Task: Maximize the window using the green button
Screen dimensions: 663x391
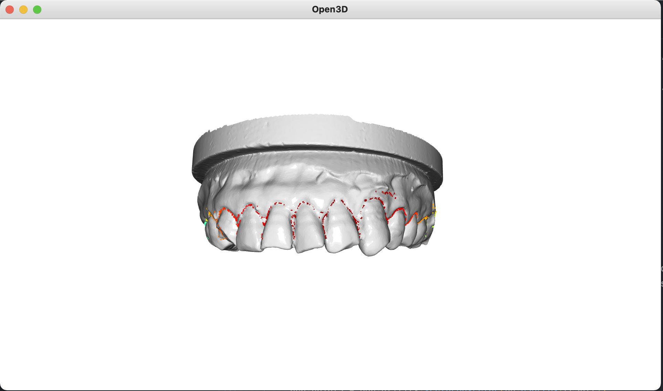Action: pyautogui.click(x=37, y=10)
